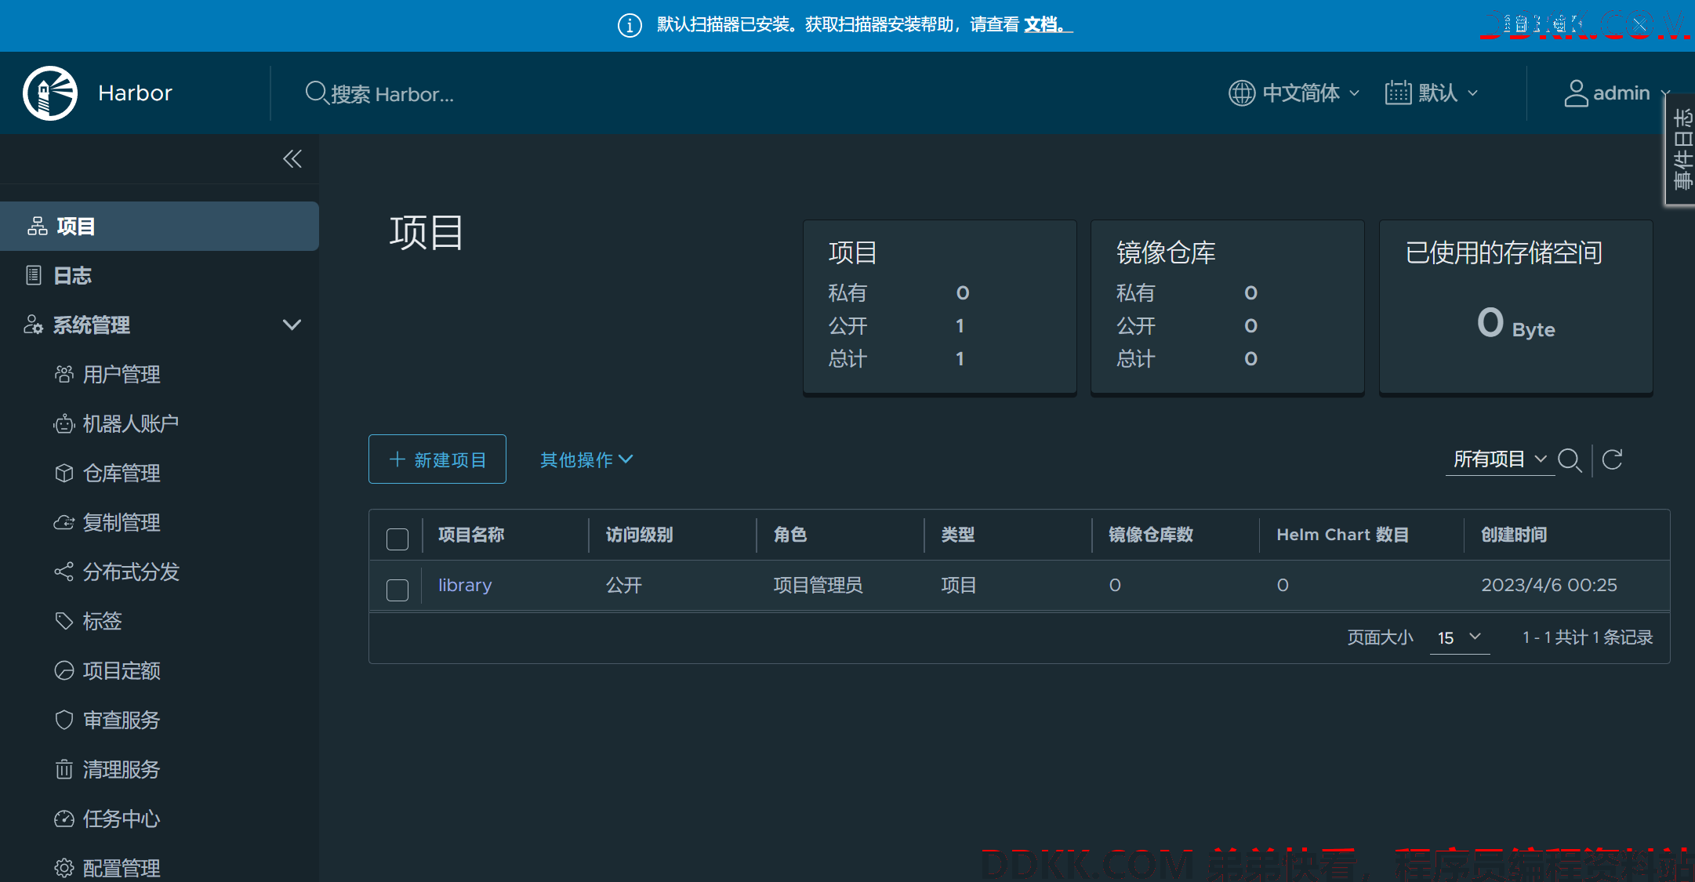The width and height of the screenshot is (1695, 882).
Task: Click the 新建项目 button
Action: [x=437, y=459]
